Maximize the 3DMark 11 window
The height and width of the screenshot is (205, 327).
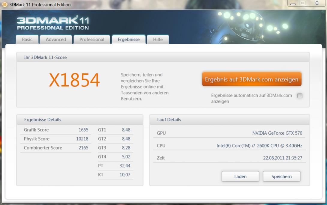click(x=303, y=3)
